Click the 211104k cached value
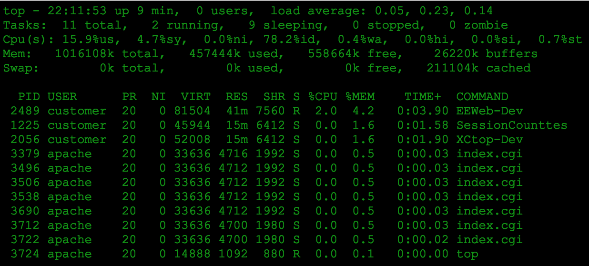This screenshot has width=589, height=266. tap(478, 68)
